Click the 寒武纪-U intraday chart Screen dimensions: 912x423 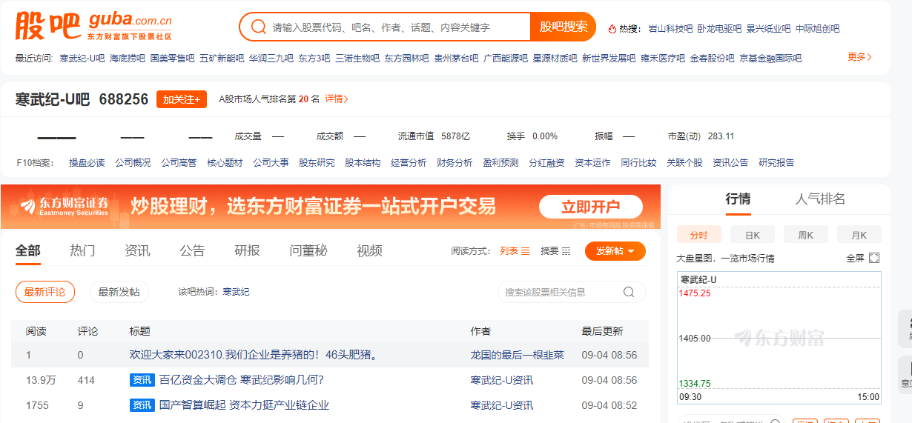(x=779, y=338)
